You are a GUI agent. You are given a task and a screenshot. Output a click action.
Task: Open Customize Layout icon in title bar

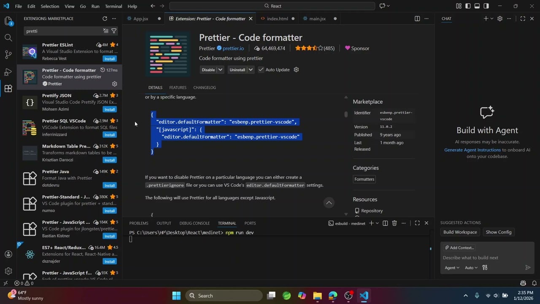click(459, 6)
